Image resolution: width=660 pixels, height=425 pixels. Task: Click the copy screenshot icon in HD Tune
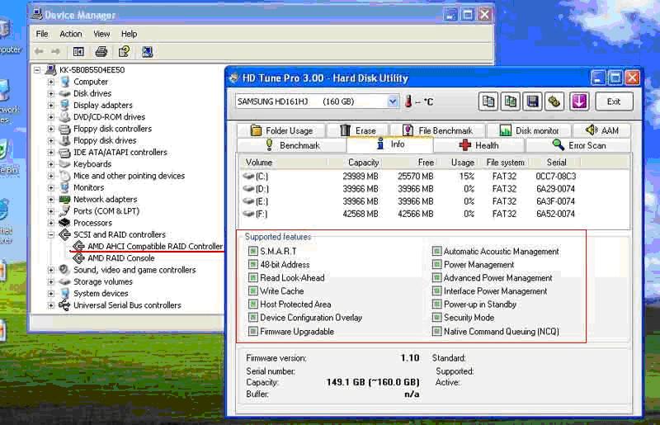pyautogui.click(x=511, y=102)
